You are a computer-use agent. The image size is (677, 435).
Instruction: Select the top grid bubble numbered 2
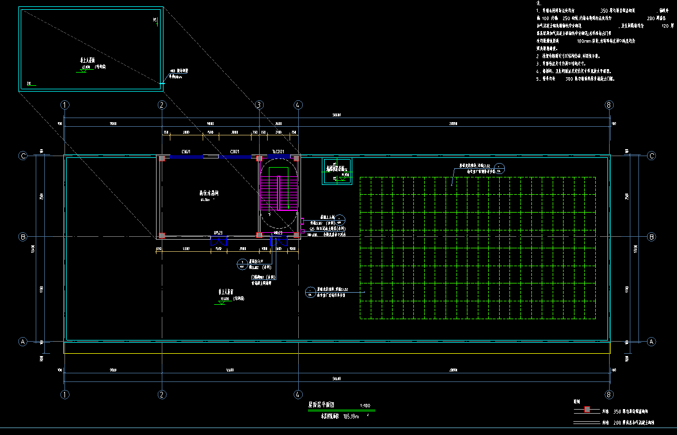(x=162, y=105)
